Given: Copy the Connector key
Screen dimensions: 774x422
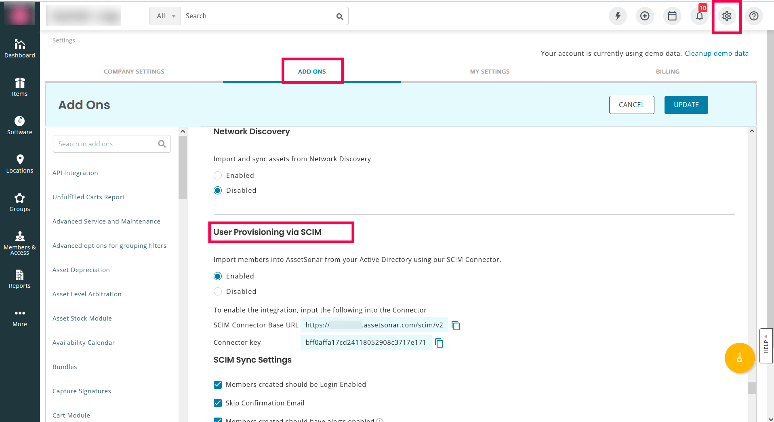Looking at the screenshot, I should (x=439, y=343).
